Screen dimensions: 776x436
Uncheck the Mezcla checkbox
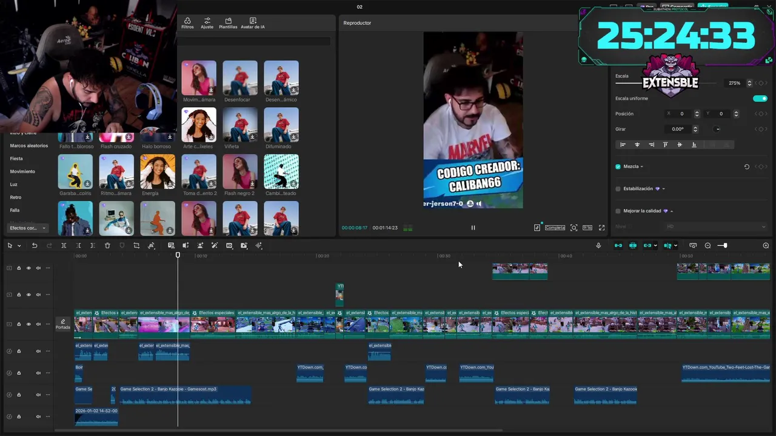pyautogui.click(x=618, y=167)
